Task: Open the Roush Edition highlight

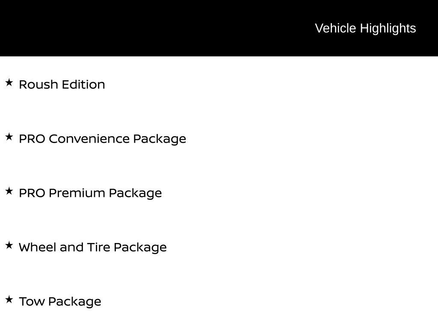Action: [x=62, y=85]
